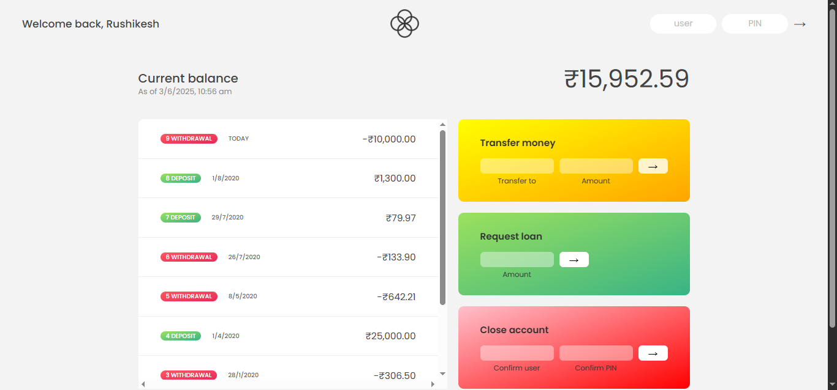The image size is (837, 390).
Task: Submit the transfer money arrow button
Action: [653, 166]
